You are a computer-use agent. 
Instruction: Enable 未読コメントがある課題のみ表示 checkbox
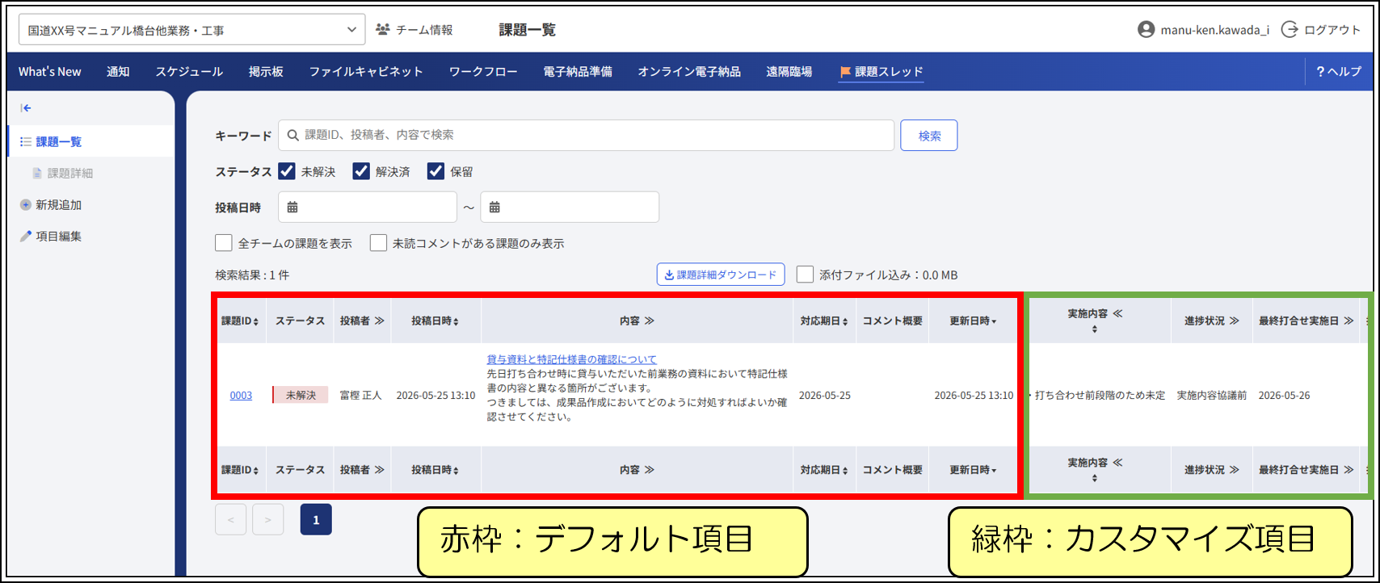tap(378, 243)
